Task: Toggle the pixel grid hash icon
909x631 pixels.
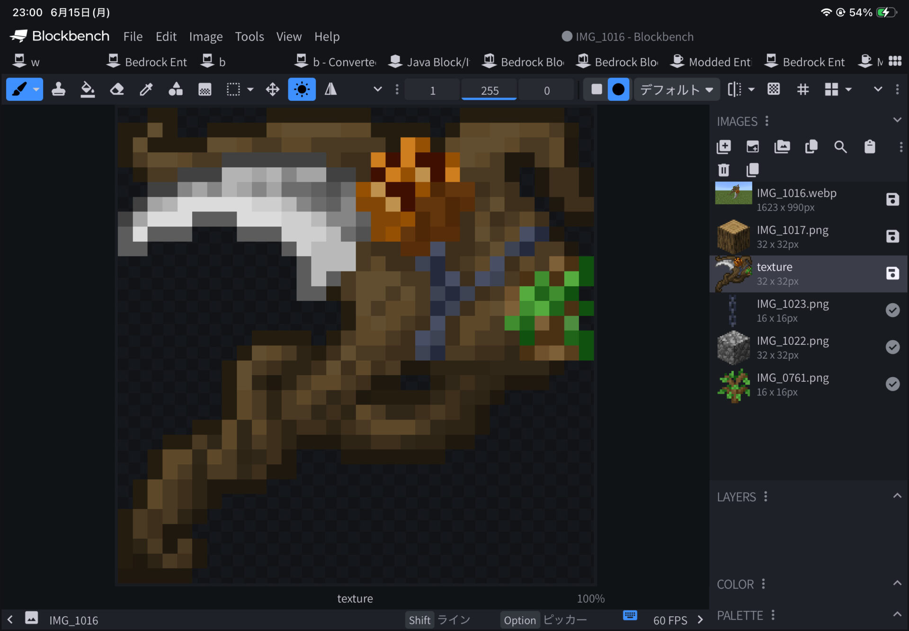Action: pos(803,89)
